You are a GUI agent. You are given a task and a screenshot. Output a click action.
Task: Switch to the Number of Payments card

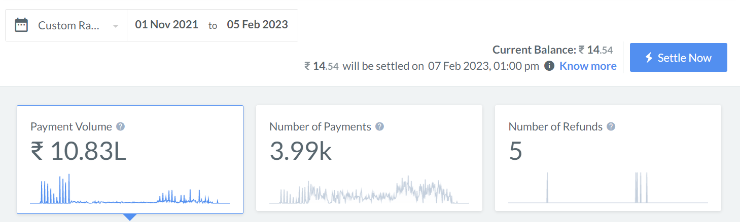click(x=369, y=159)
